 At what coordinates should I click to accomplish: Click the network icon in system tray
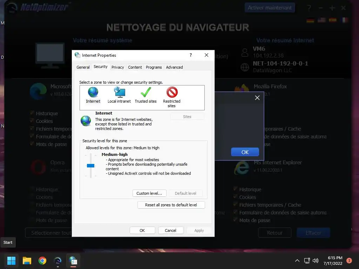tap(307, 261)
